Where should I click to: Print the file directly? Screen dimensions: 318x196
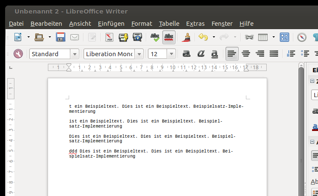pyautogui.click(x=123, y=37)
